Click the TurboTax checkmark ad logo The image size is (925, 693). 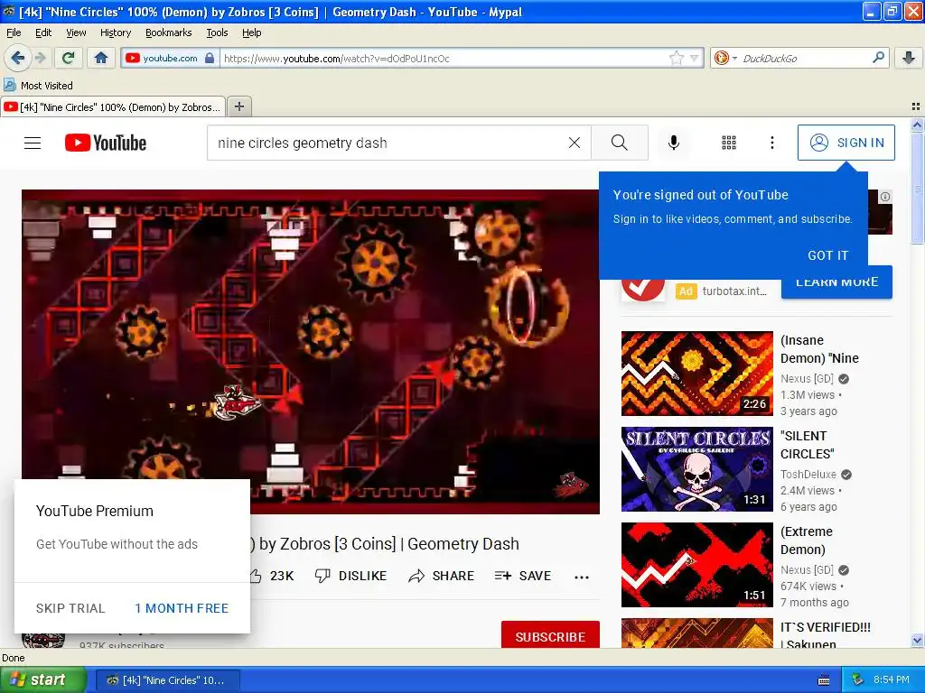click(643, 289)
